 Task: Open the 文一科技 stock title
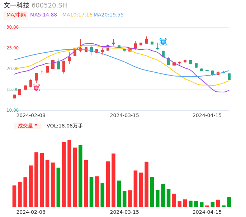pos(16,5)
